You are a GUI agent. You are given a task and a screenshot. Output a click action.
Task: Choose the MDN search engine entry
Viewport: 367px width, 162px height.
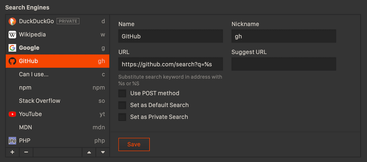tap(25, 127)
